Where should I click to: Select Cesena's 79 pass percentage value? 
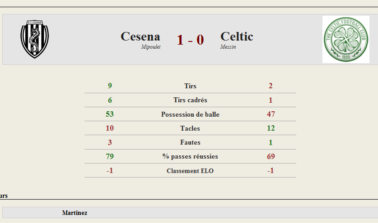[x=110, y=156]
